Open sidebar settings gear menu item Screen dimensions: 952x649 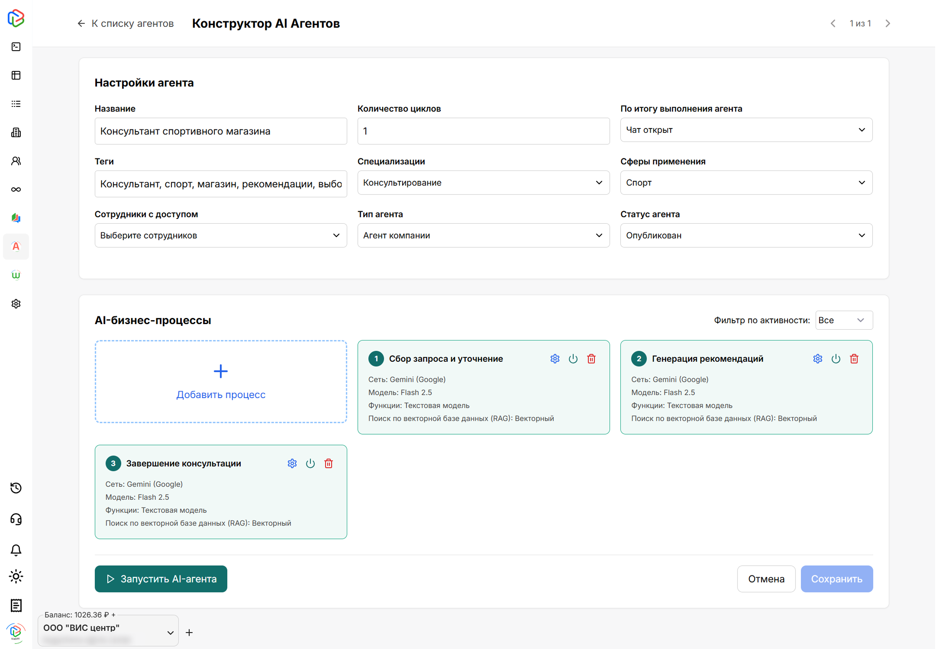pyautogui.click(x=16, y=304)
